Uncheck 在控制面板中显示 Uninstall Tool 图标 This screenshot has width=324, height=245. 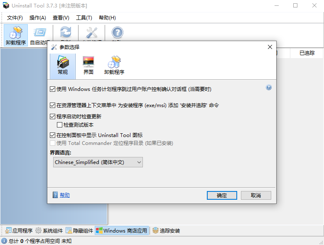[x=53, y=135]
